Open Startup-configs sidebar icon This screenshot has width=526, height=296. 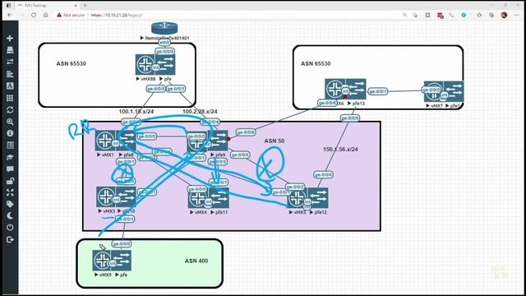pyautogui.click(x=10, y=74)
